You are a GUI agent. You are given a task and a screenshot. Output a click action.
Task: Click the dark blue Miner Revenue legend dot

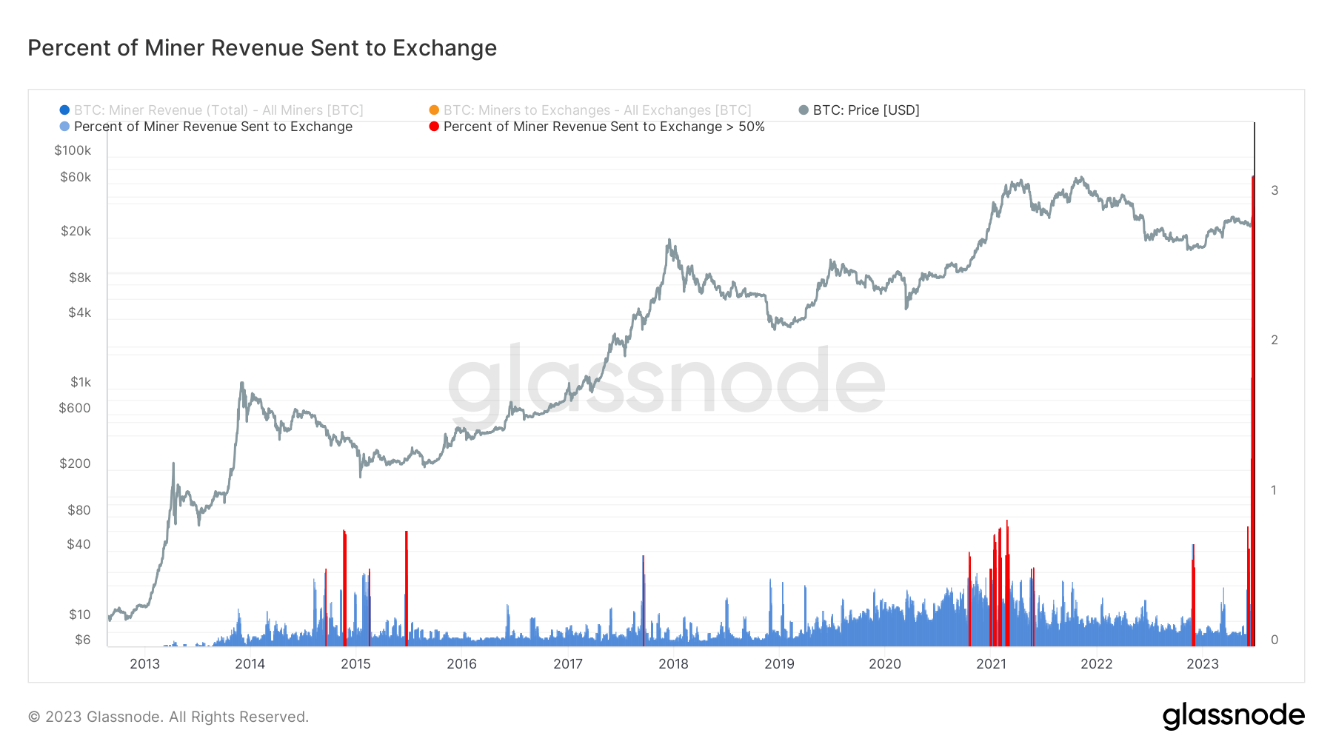(64, 110)
